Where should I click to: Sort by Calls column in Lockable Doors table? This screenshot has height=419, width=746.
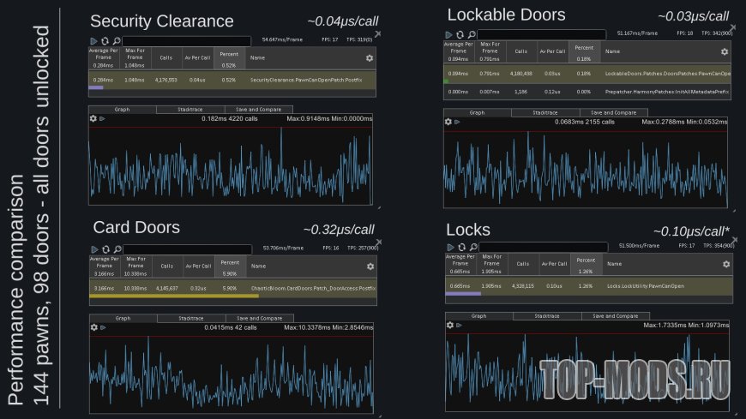pos(521,52)
